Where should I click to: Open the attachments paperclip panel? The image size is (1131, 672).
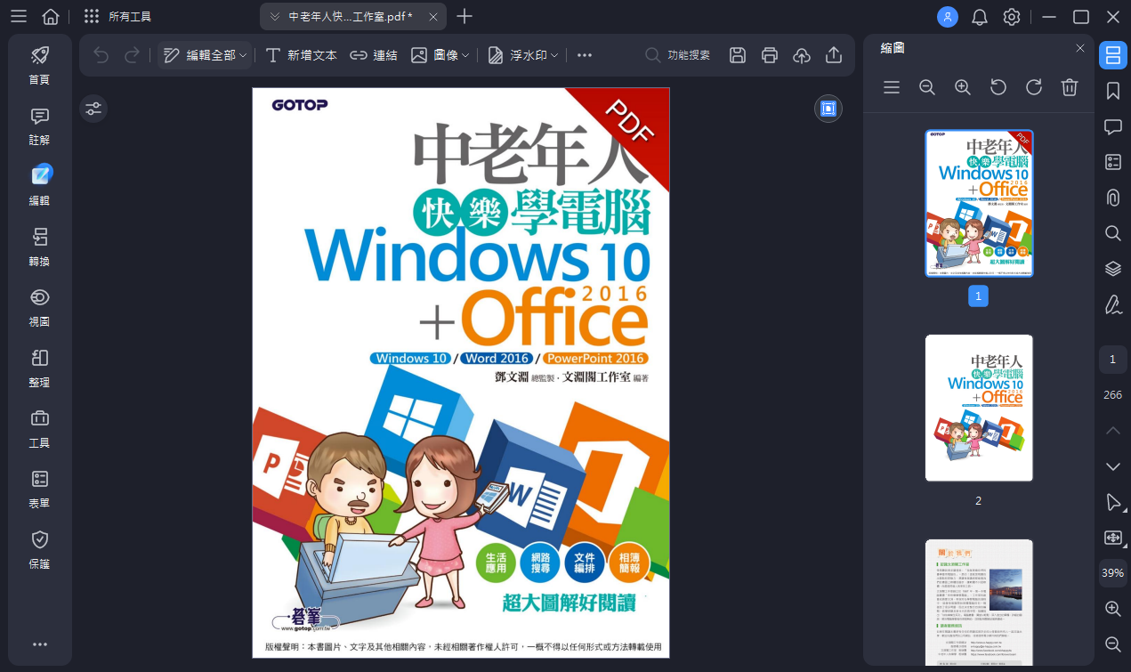[x=1113, y=198]
